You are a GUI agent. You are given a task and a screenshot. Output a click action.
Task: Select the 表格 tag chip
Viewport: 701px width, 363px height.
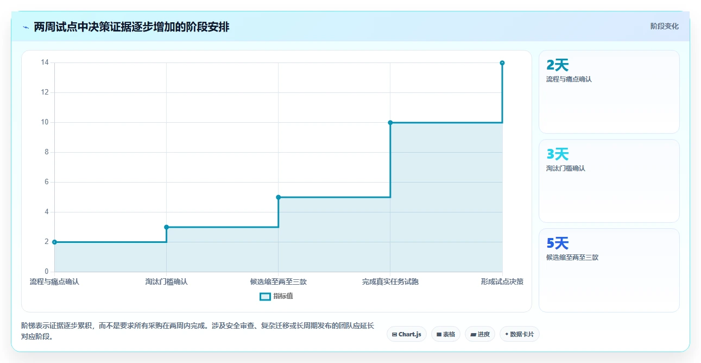click(446, 334)
